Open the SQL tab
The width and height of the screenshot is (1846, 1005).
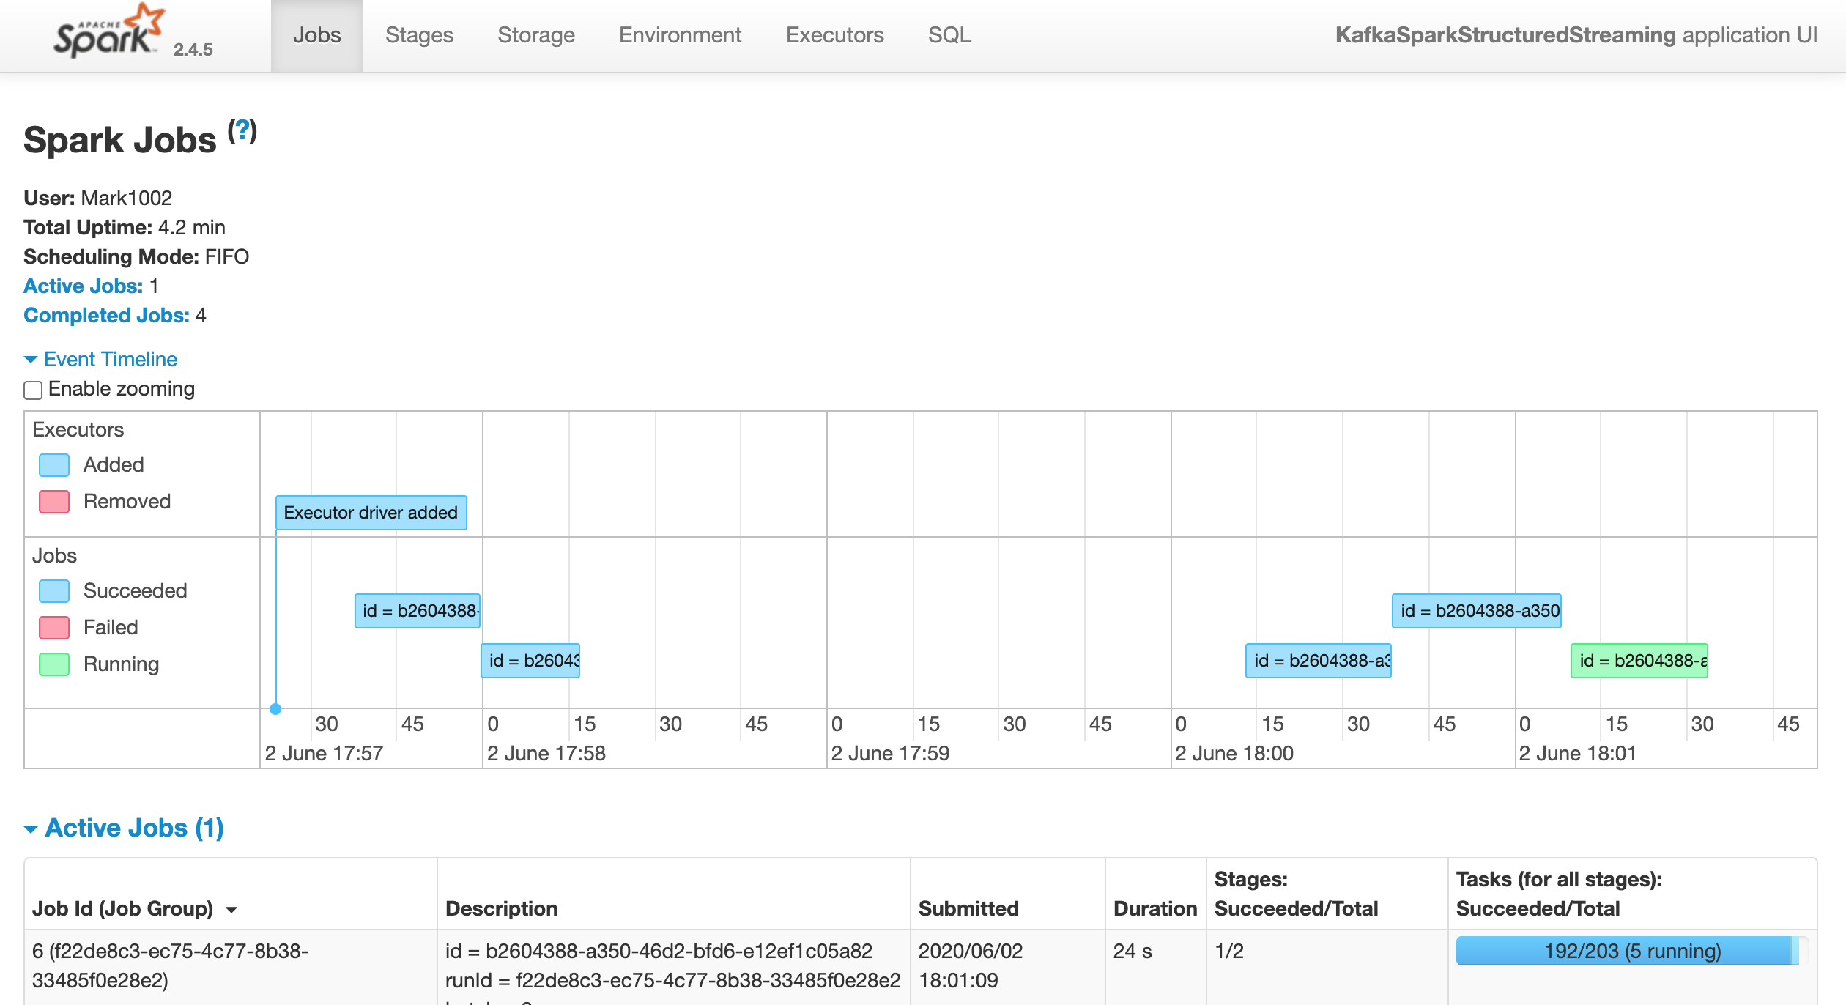[x=949, y=35]
